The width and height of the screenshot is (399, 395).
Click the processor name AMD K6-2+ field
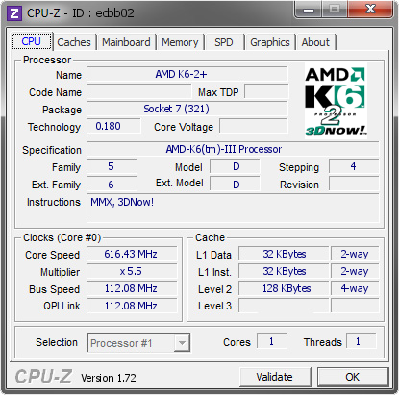pos(187,74)
